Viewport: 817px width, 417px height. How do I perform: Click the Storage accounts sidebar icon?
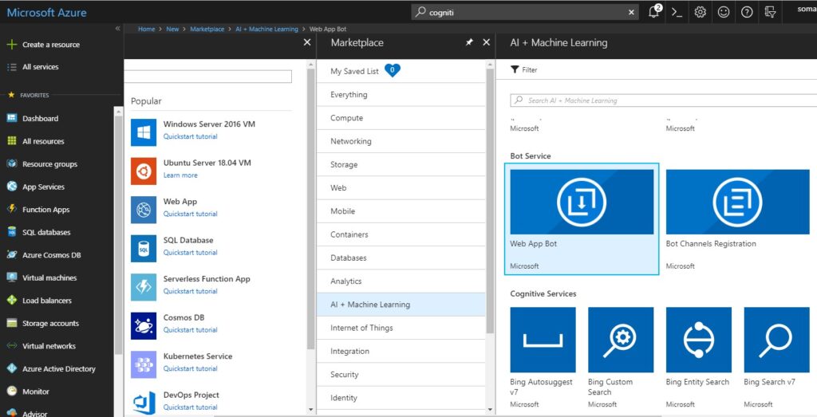tap(11, 323)
